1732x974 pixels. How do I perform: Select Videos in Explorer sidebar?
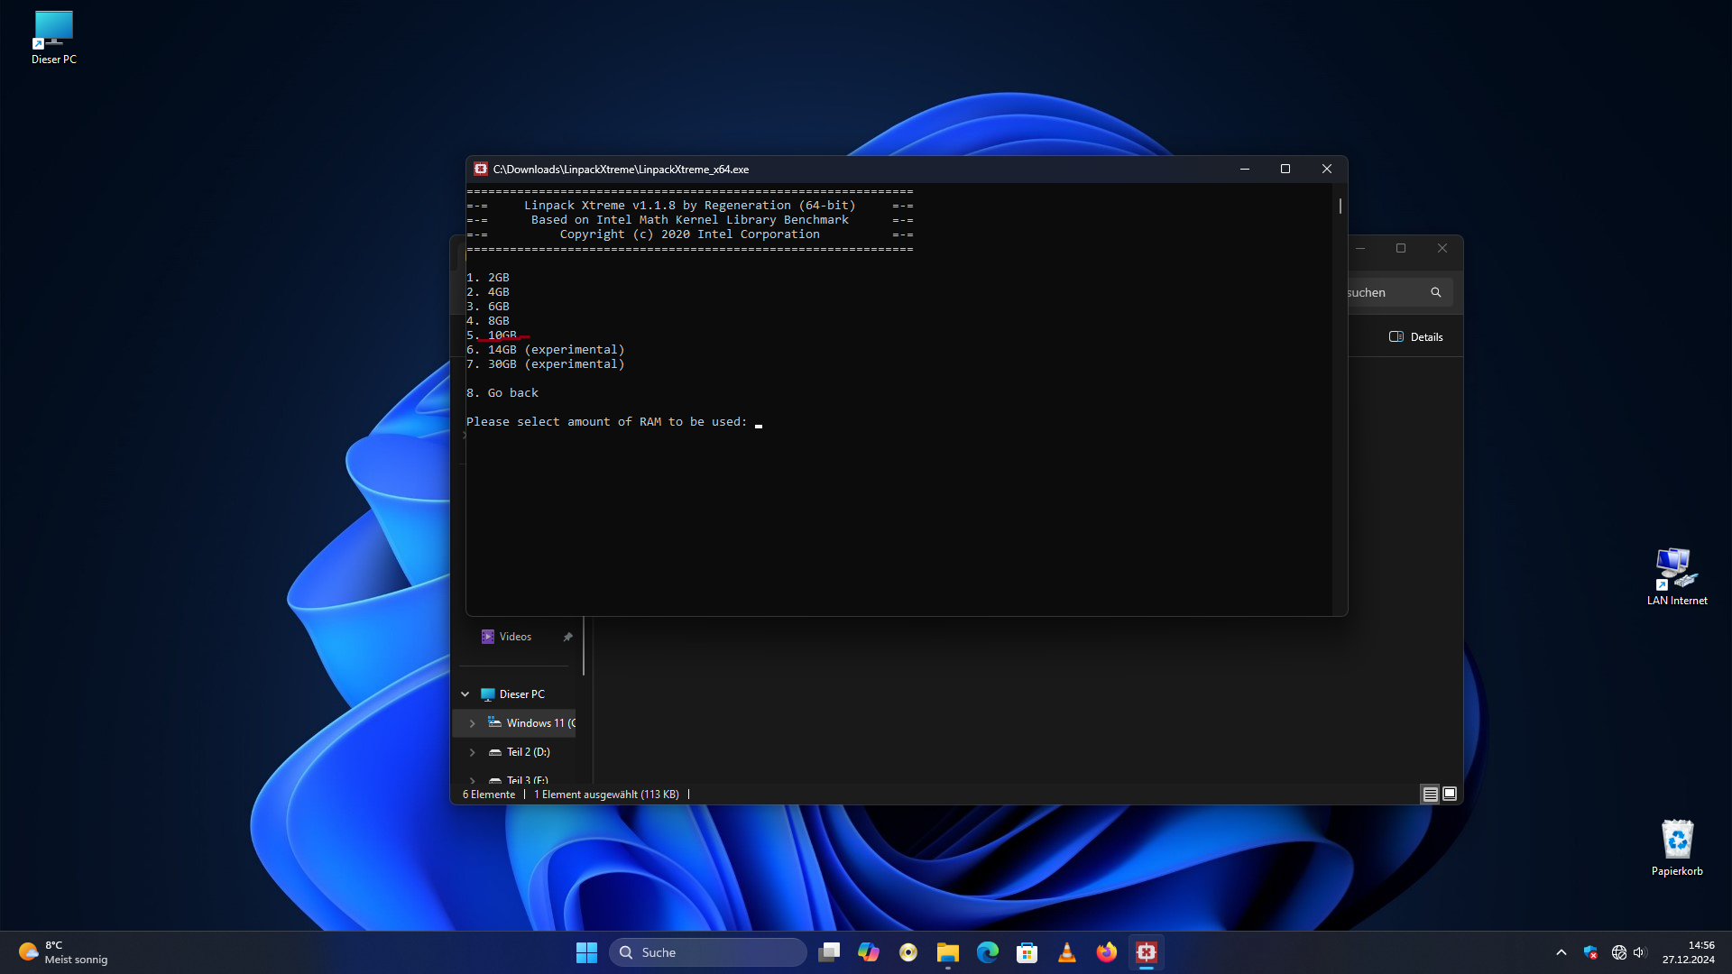[515, 637]
